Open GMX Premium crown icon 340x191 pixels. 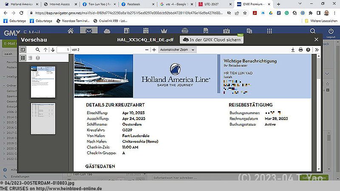click(164, 31)
